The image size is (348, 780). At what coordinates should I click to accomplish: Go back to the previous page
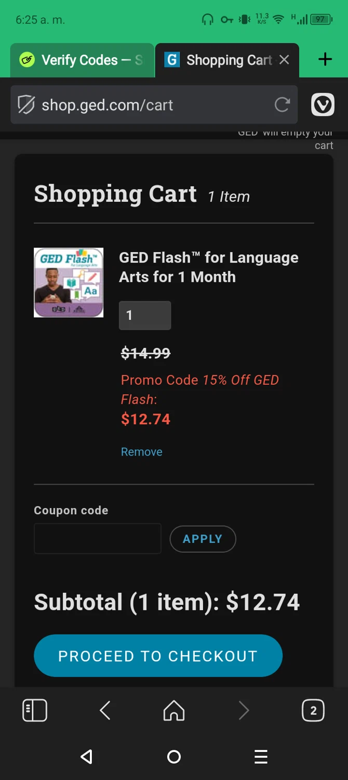(105, 710)
